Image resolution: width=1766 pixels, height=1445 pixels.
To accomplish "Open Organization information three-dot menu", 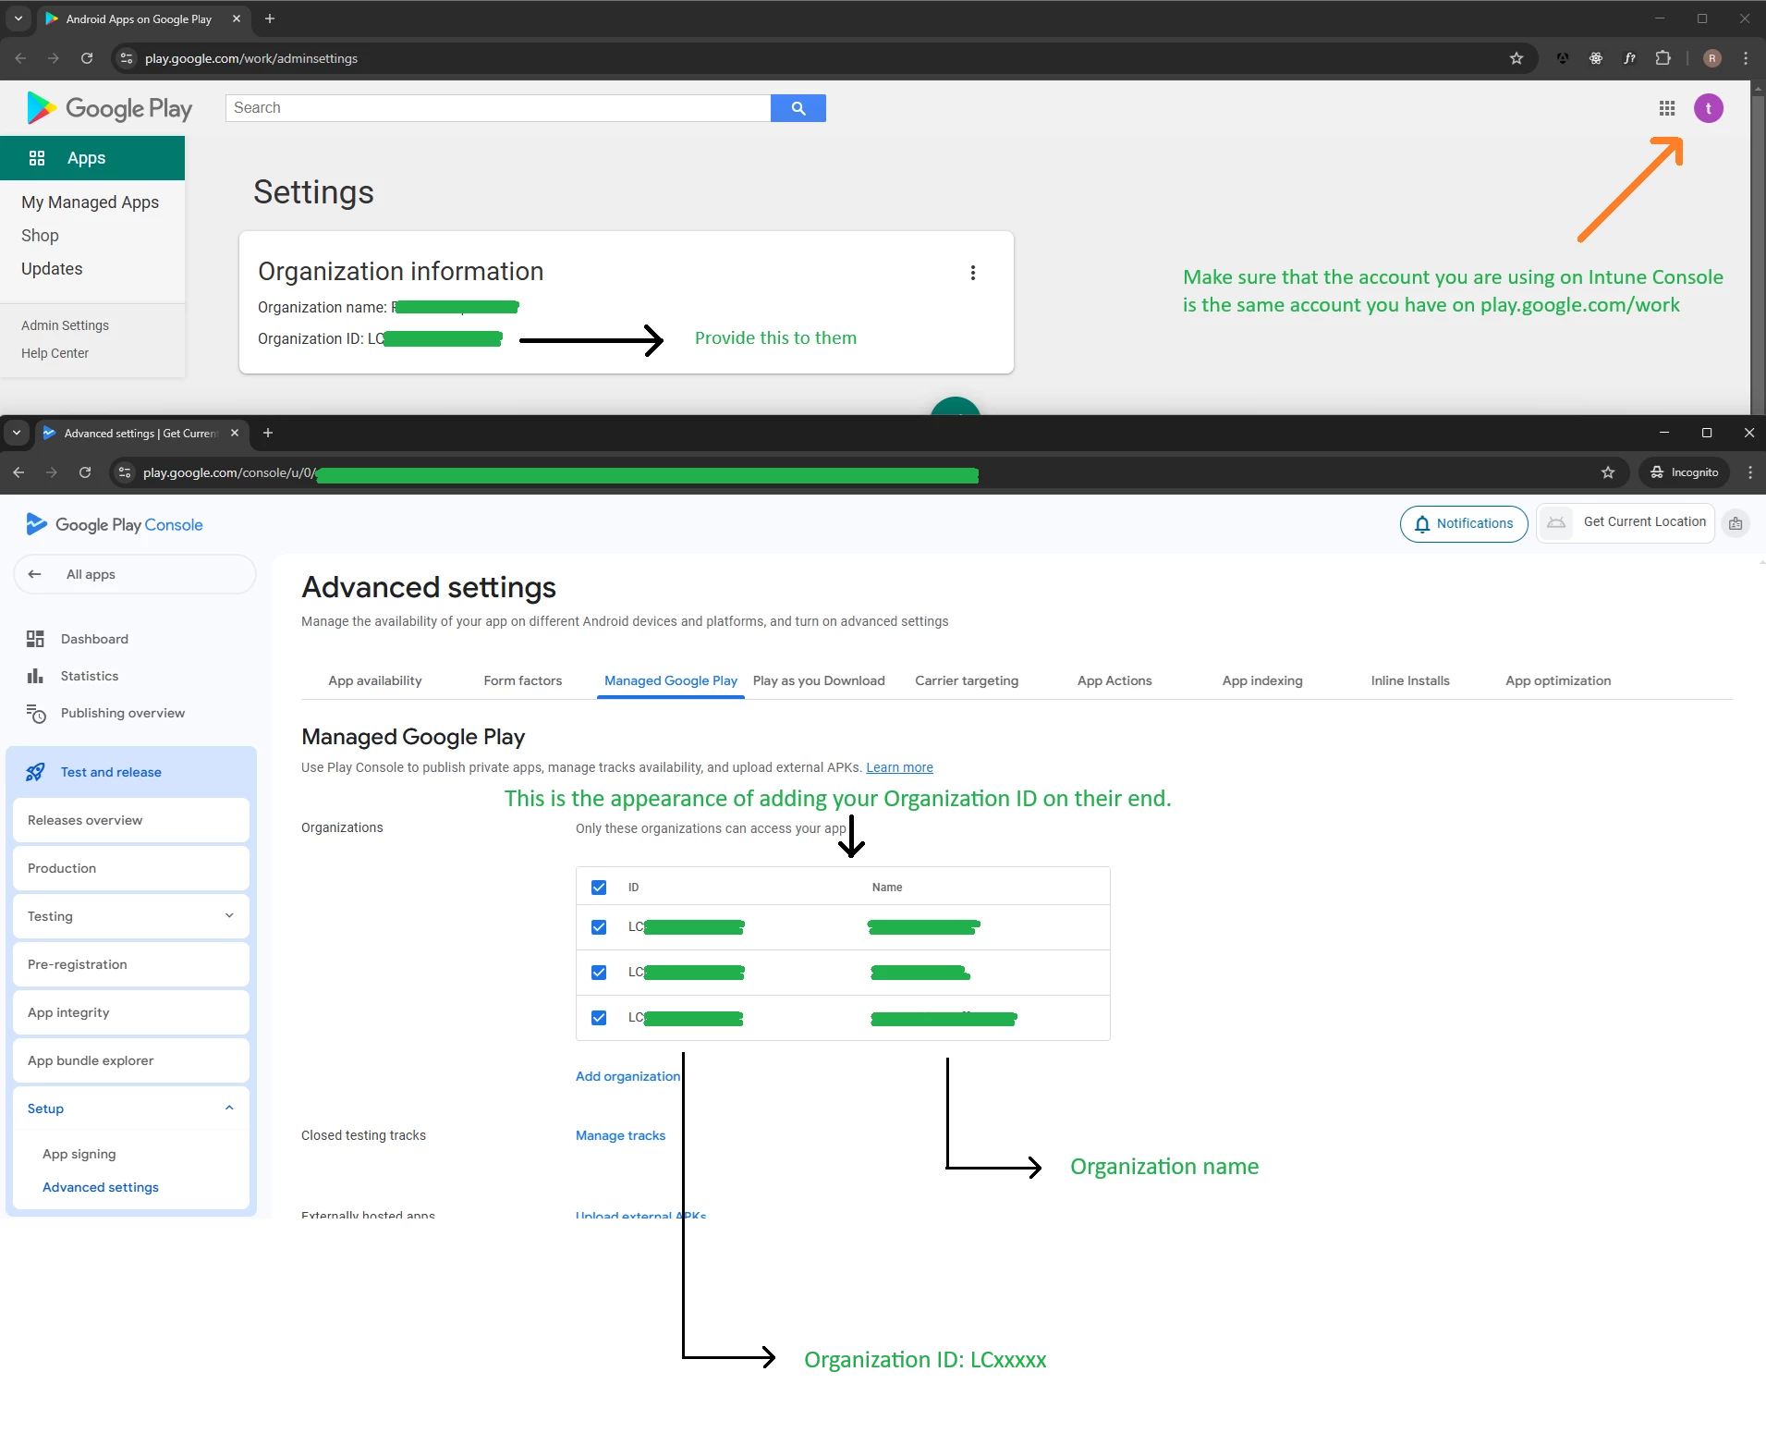I will point(973,273).
